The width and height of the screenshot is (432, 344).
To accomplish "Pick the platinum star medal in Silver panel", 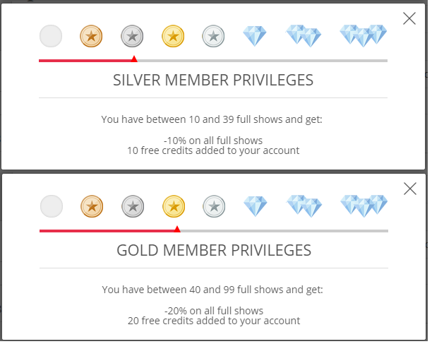I will [213, 36].
